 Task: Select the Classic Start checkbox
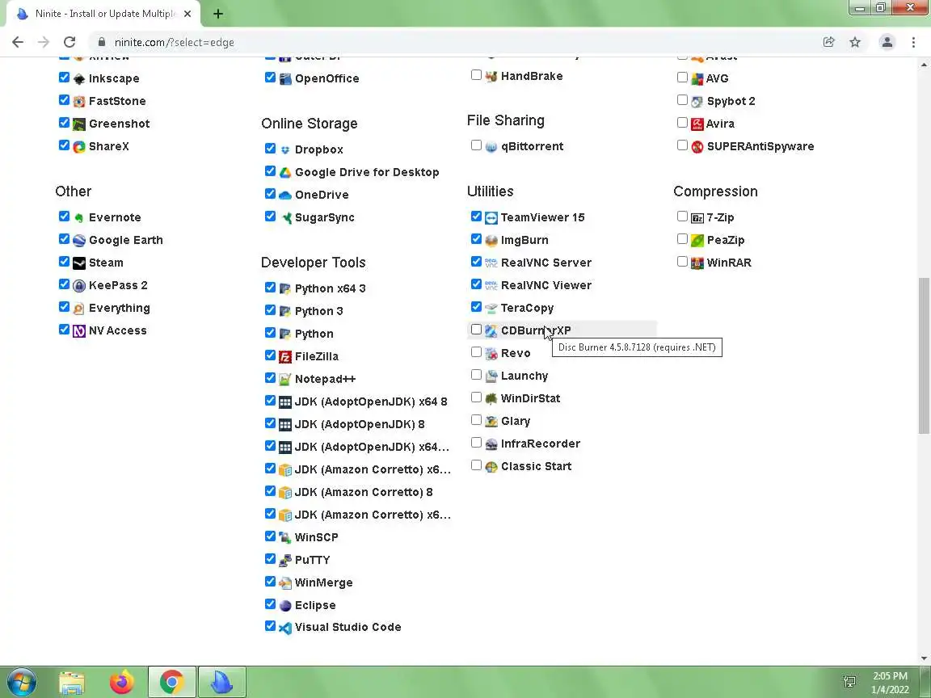point(476,465)
